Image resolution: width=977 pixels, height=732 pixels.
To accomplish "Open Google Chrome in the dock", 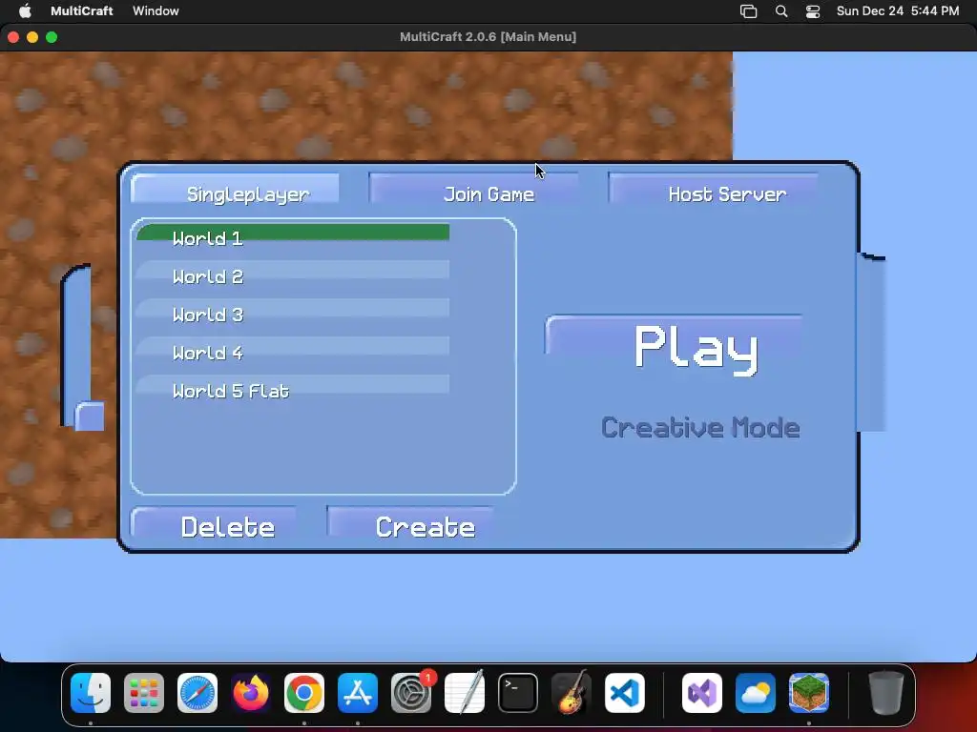I will click(x=304, y=692).
